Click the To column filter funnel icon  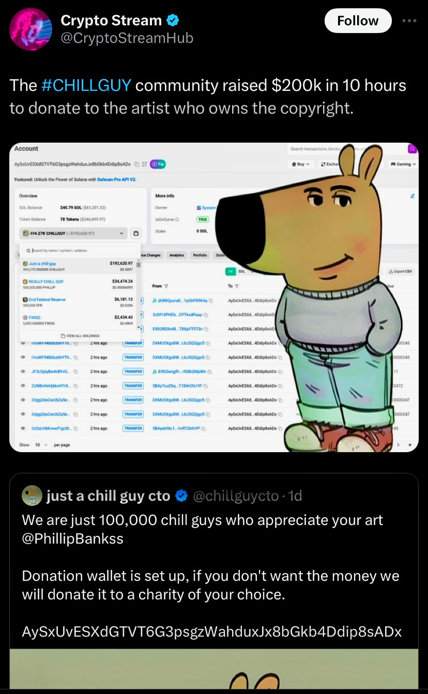[237, 286]
